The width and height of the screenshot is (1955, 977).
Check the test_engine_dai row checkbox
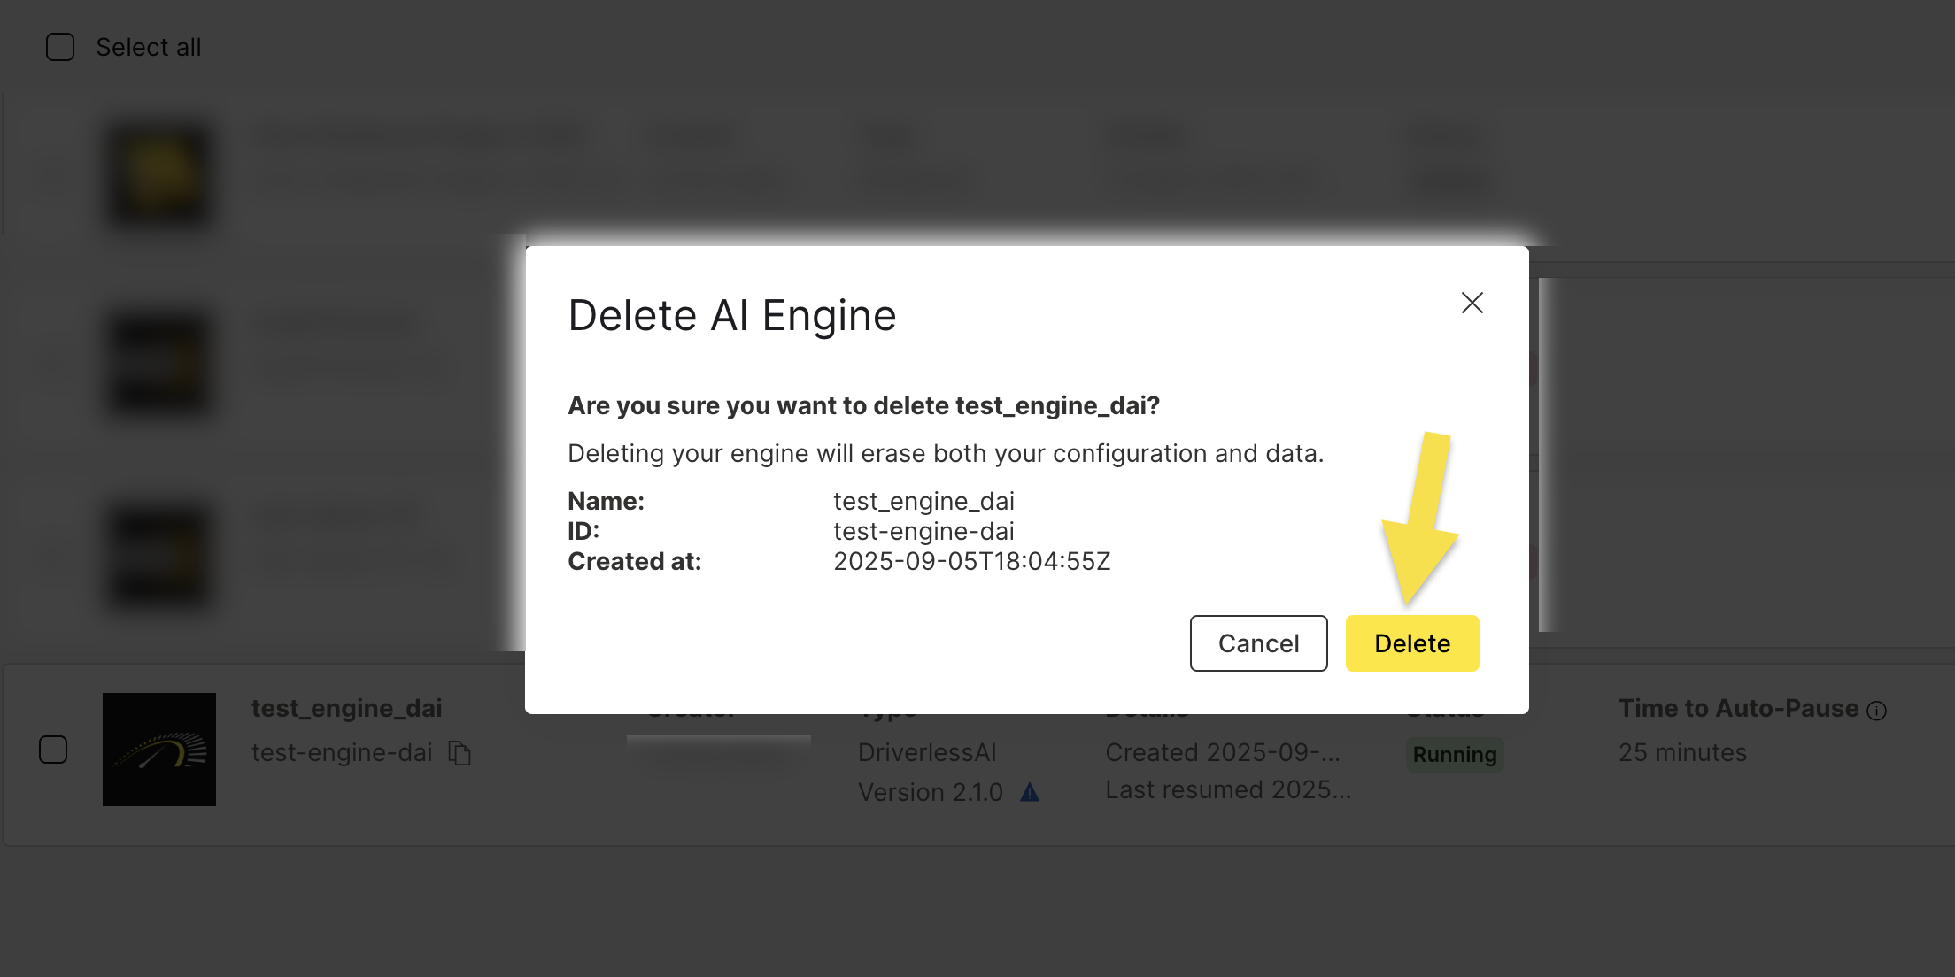[x=53, y=750]
